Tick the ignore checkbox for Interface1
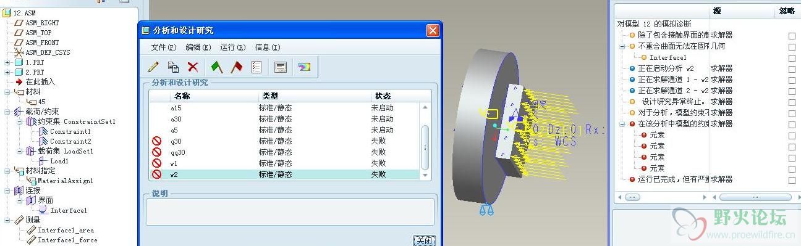 pos(792,57)
